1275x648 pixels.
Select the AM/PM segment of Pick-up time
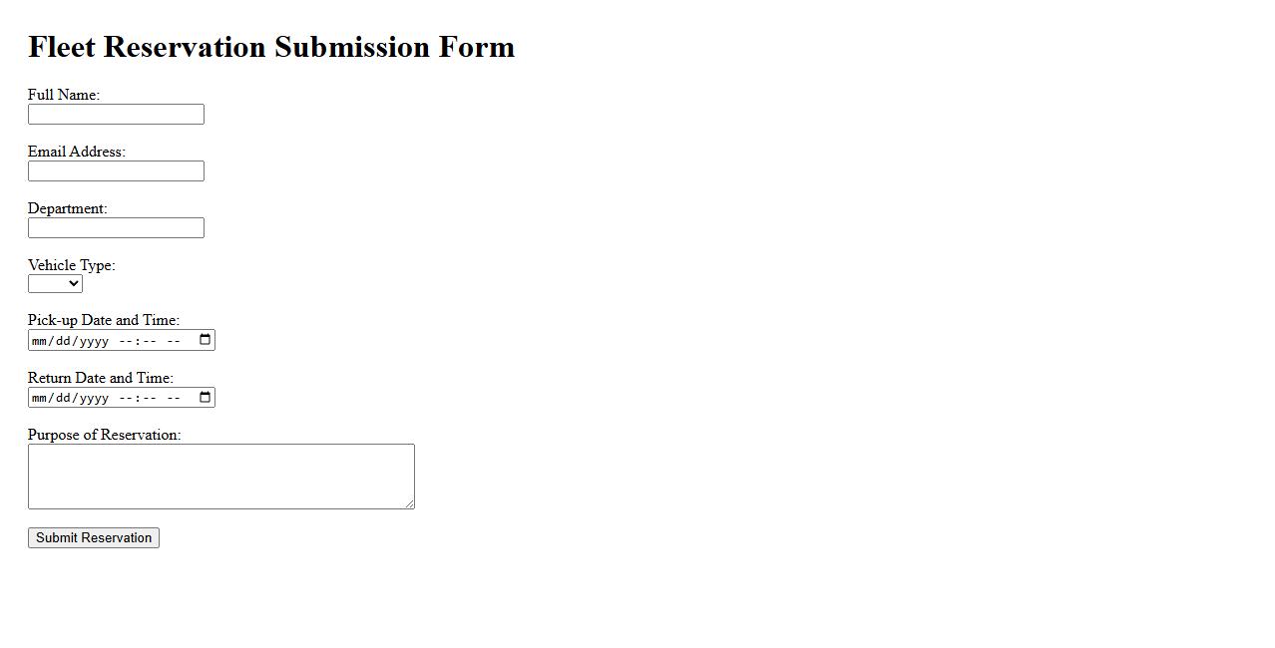[174, 341]
